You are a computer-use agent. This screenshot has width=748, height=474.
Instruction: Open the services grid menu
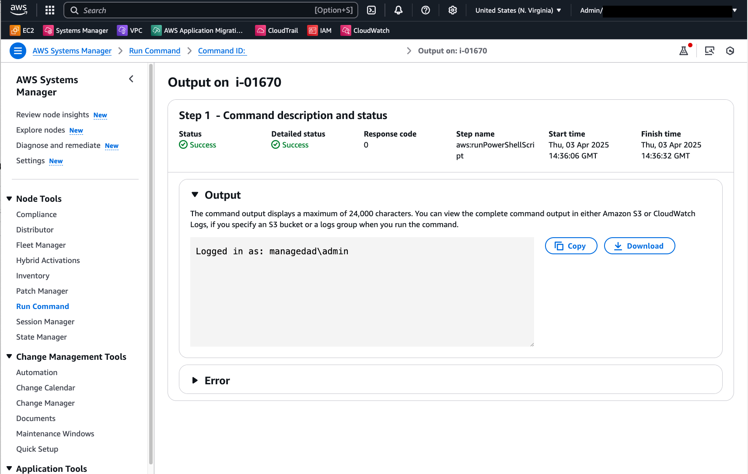(50, 10)
